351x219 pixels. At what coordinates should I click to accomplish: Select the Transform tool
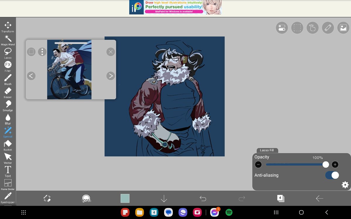[8, 27]
